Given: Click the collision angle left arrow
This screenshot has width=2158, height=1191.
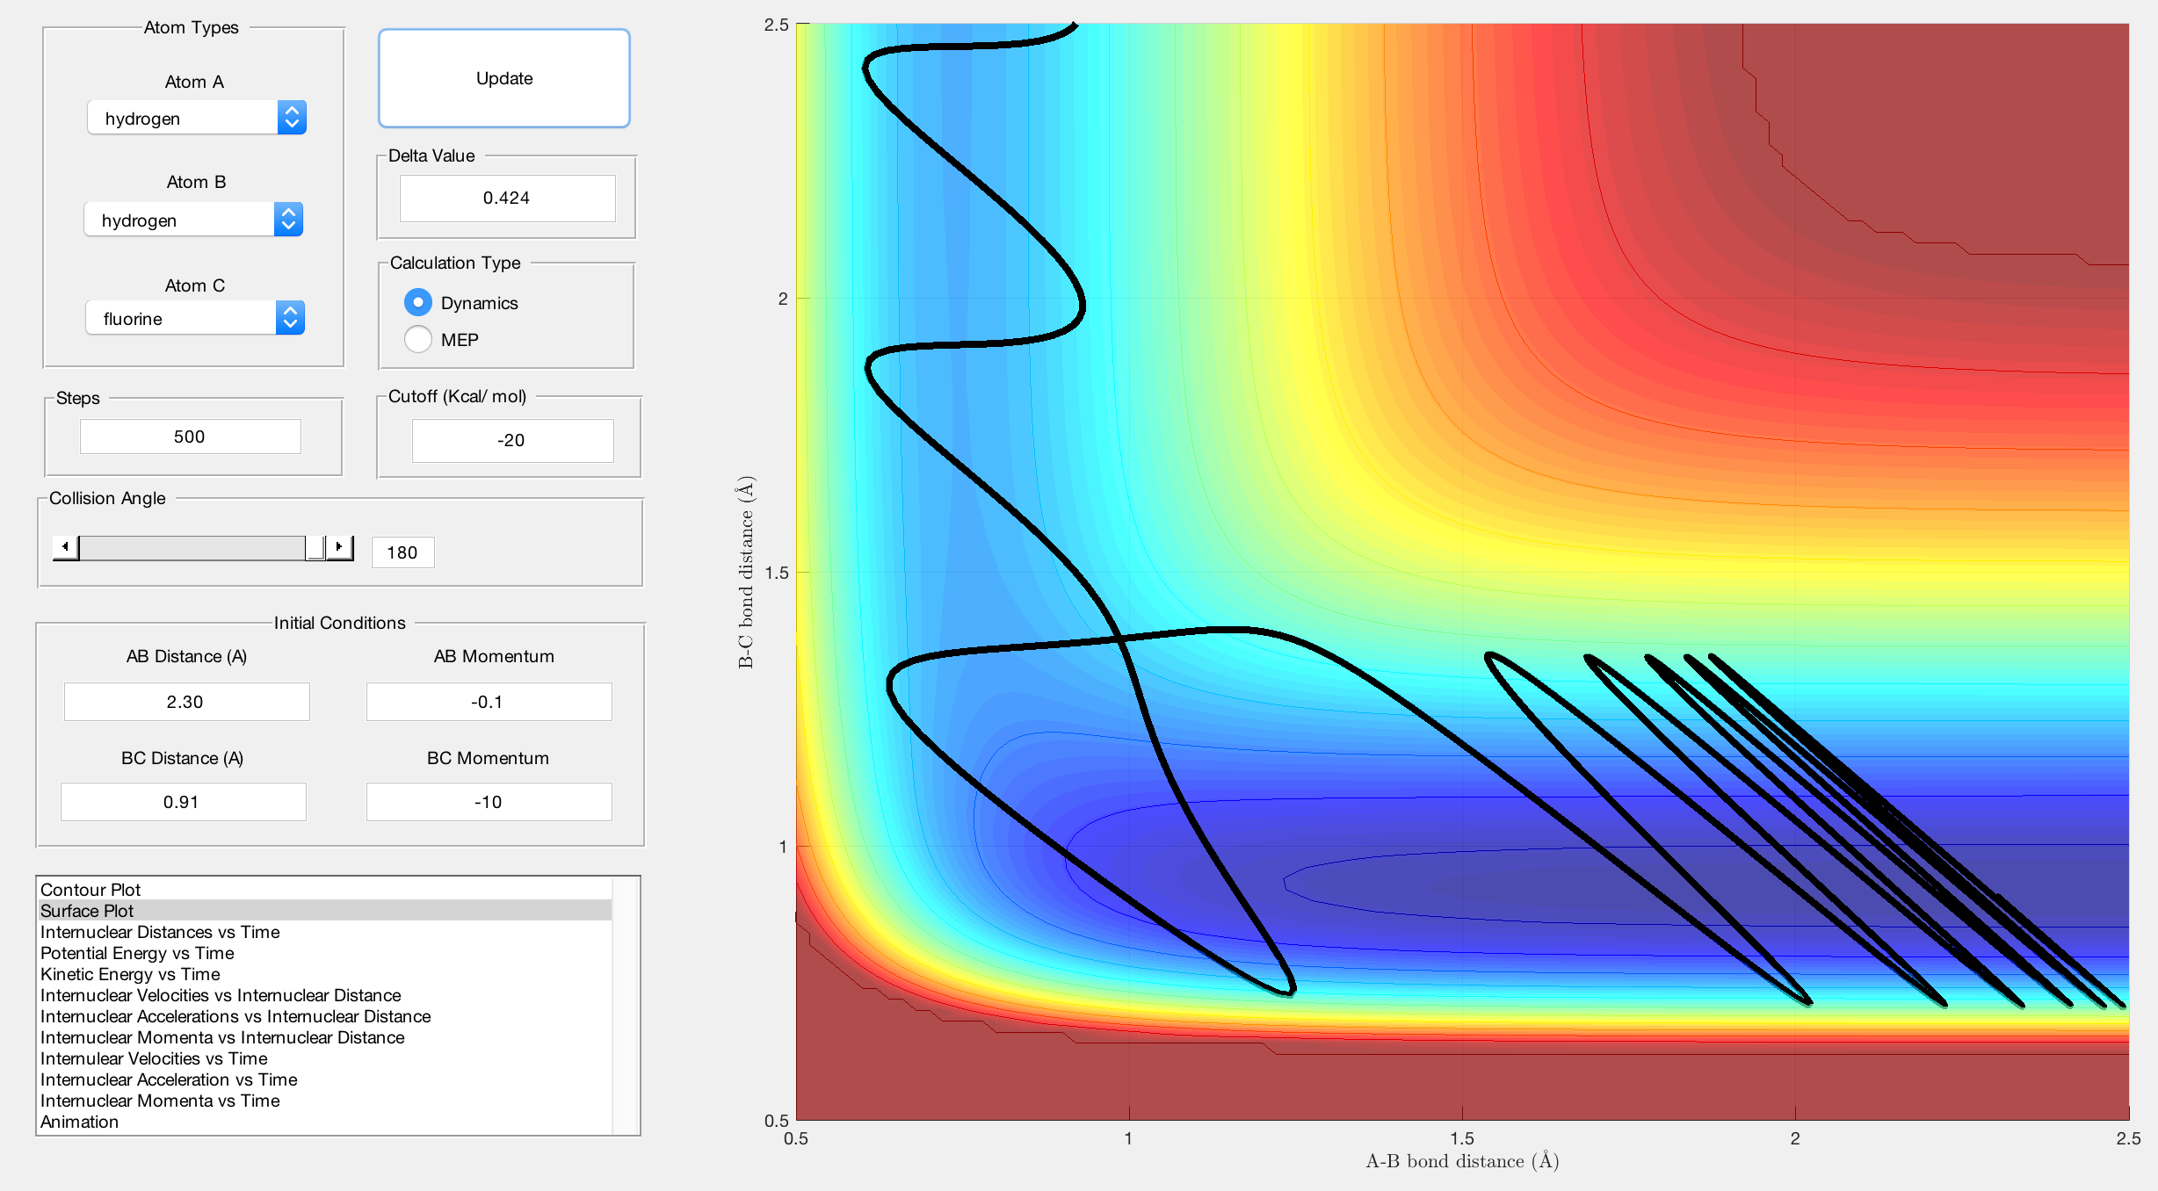Looking at the screenshot, I should coord(65,547).
